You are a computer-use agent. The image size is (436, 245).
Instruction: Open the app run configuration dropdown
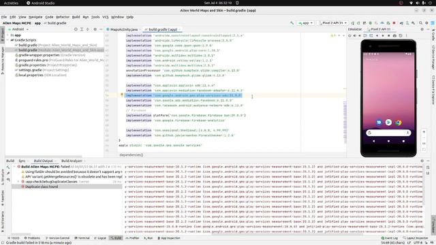point(306,23)
